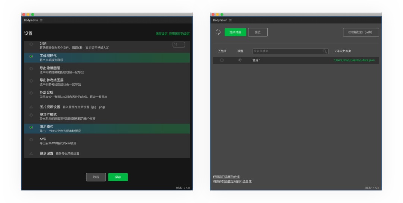Close the render window with red button
Viewport: 403px width, 203px height.
213,14
